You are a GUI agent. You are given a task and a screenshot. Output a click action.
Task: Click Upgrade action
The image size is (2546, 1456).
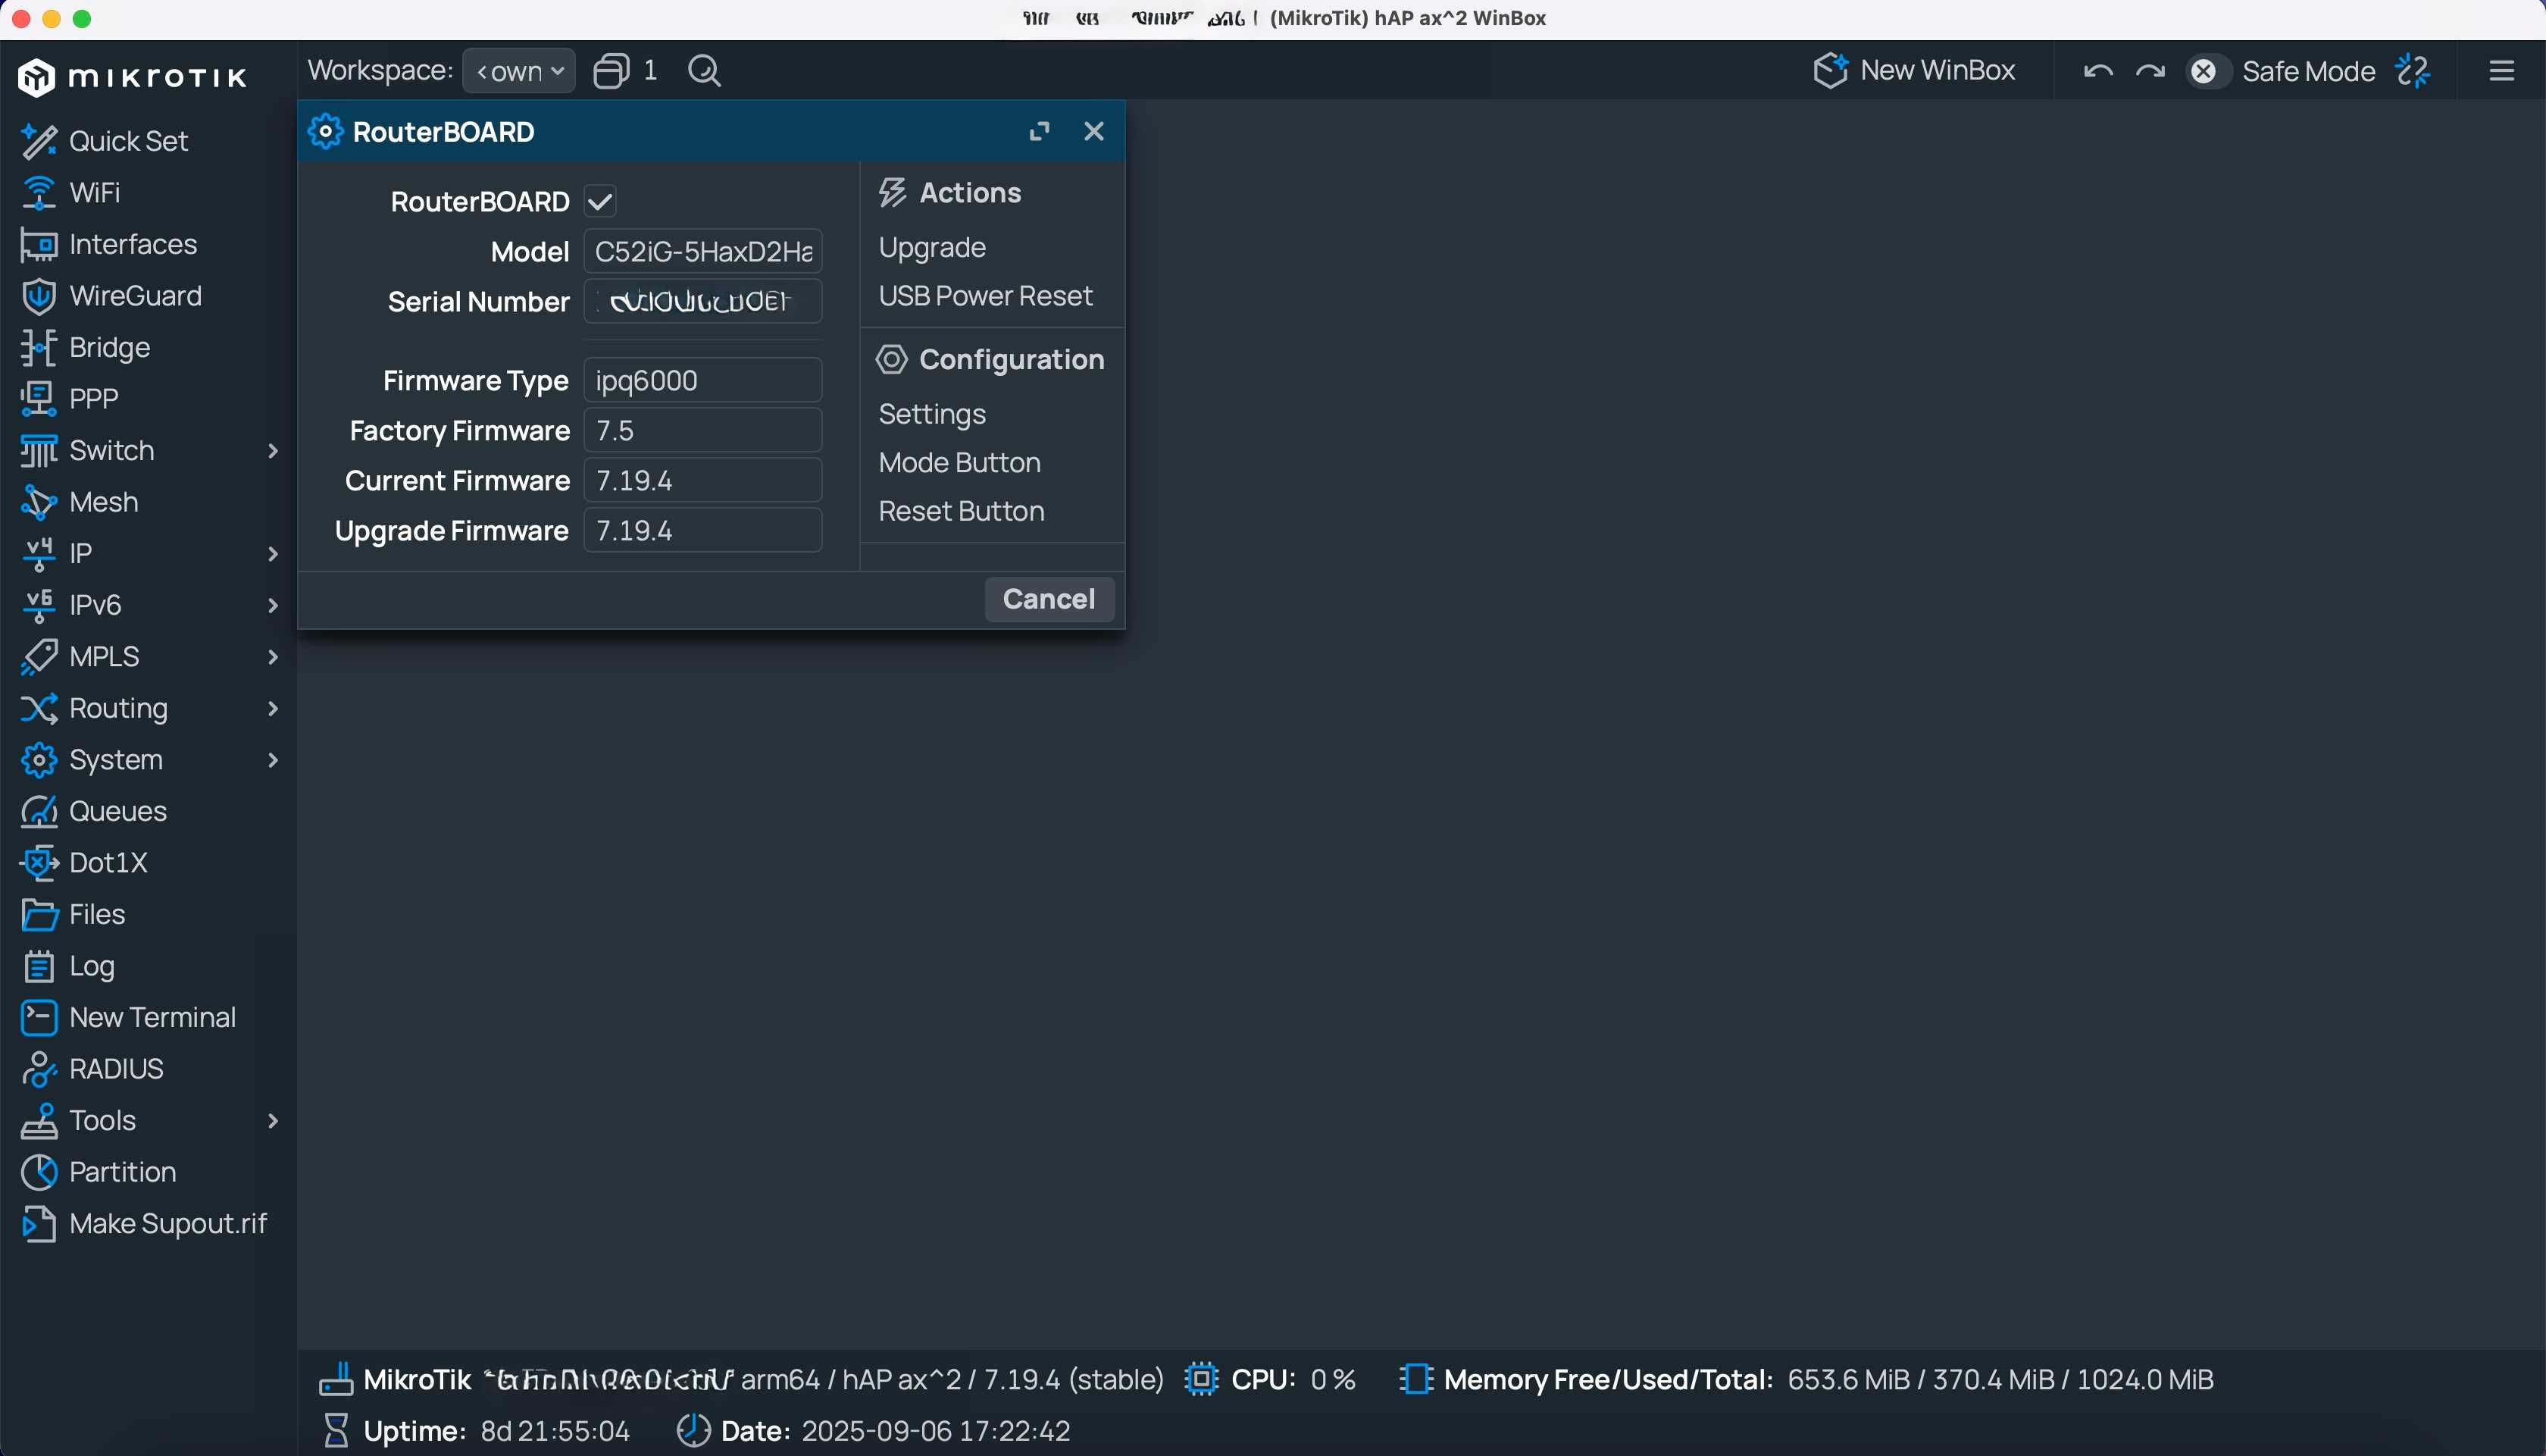(933, 248)
